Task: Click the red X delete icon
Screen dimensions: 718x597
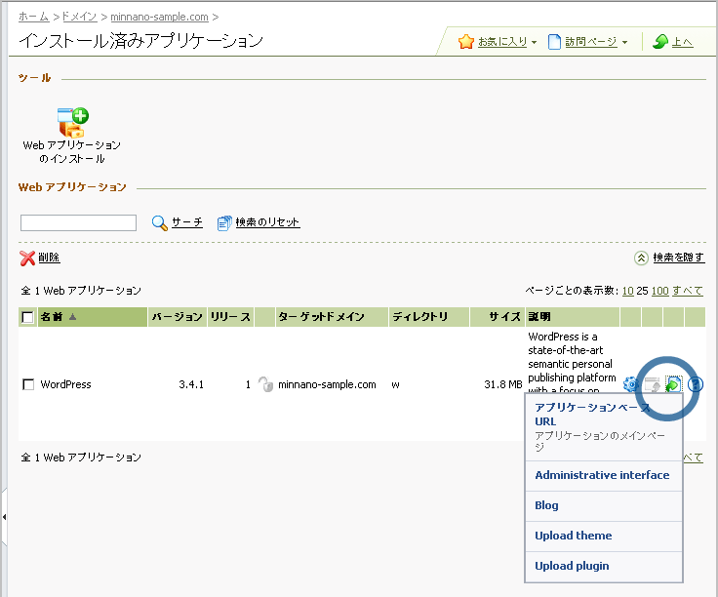Action: click(x=27, y=259)
